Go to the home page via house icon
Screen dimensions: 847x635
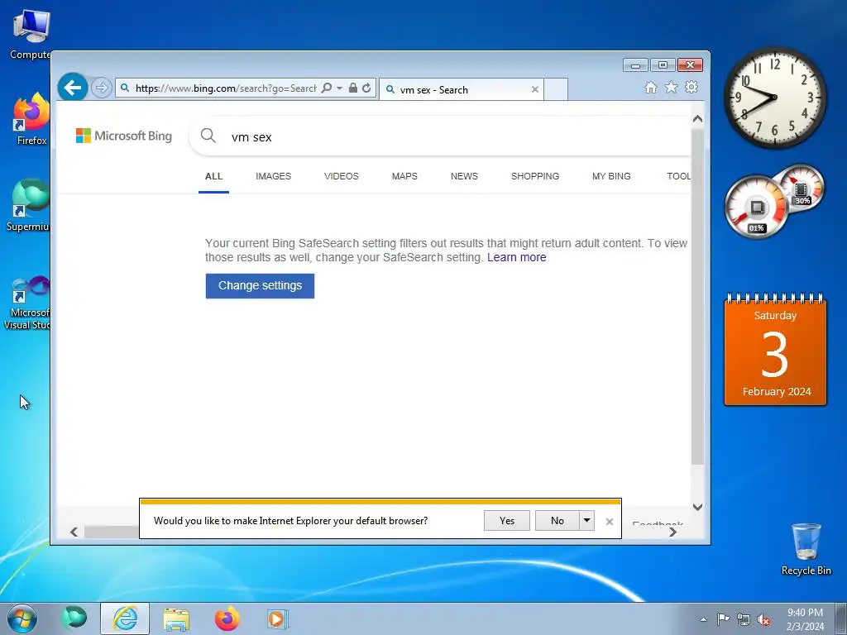coord(650,88)
